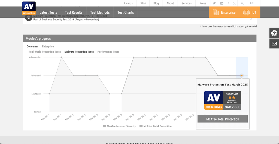Switch to the Consumer tab

pyautogui.click(x=32, y=46)
